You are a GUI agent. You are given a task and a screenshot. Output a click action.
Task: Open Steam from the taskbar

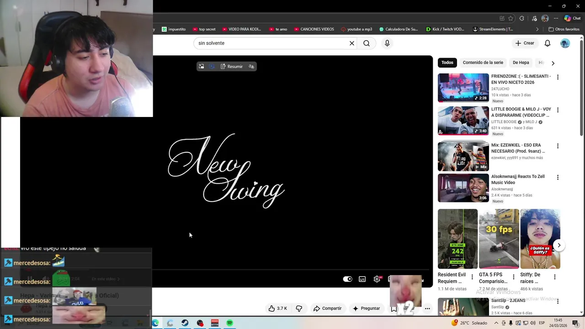coord(185,323)
